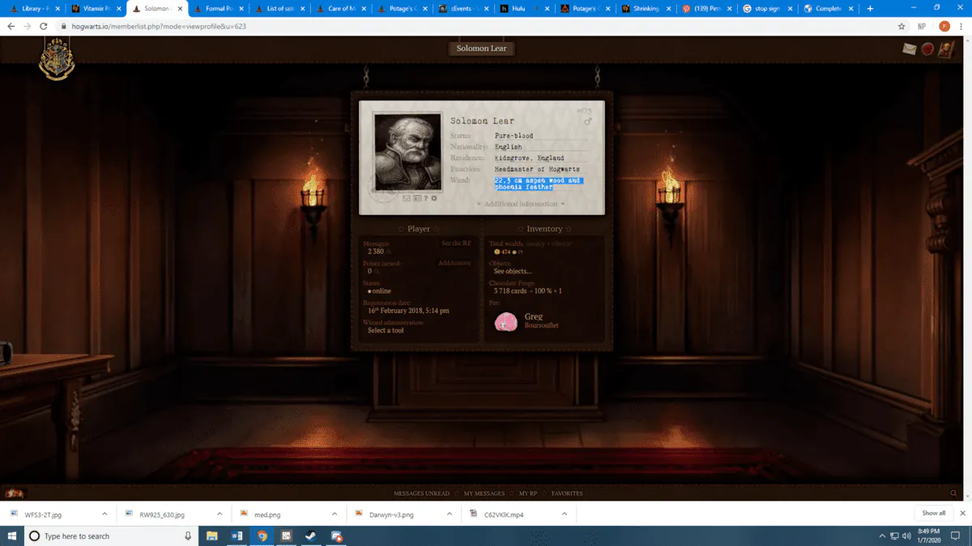Open options arrow for med.png download
Viewport: 972px width, 546px height.
[335, 514]
